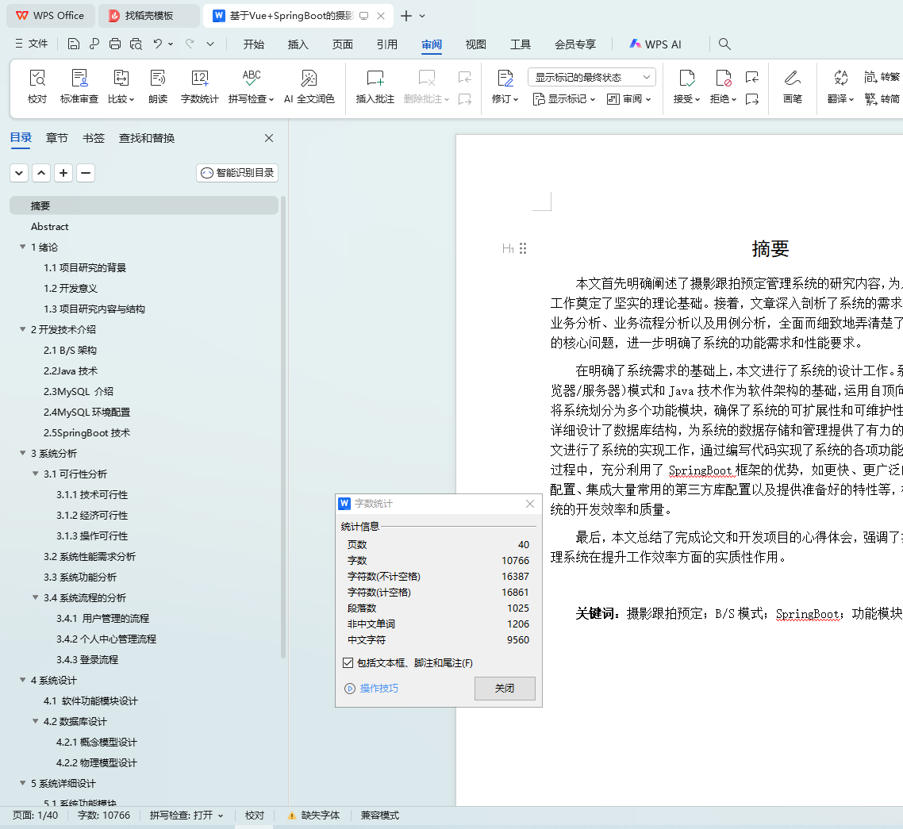Click 页面: 1/40 in status bar
This screenshot has height=829, width=903.
35,816
